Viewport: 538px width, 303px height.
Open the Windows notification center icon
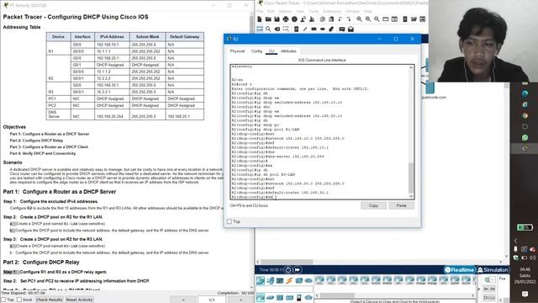click(x=525, y=294)
